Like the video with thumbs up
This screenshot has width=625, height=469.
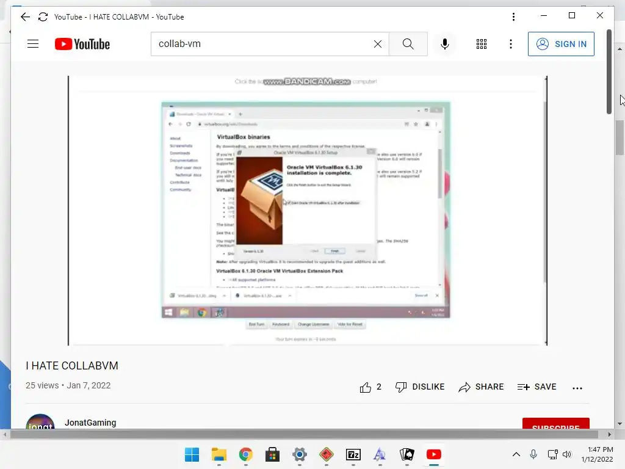coord(370,387)
